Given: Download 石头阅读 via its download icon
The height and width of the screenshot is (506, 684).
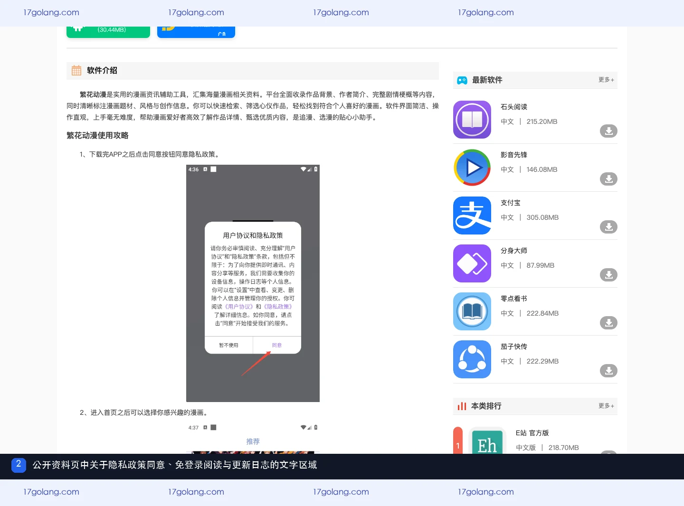Looking at the screenshot, I should (x=608, y=131).
